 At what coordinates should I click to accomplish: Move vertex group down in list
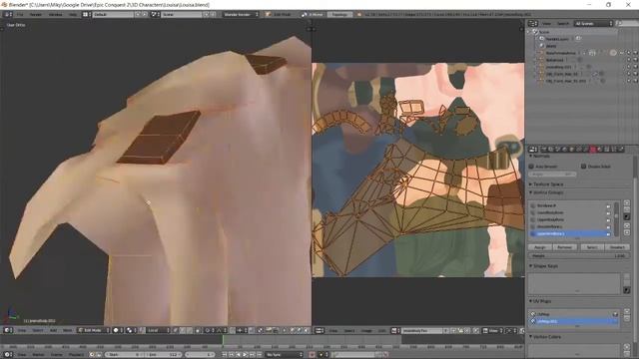coord(626,232)
